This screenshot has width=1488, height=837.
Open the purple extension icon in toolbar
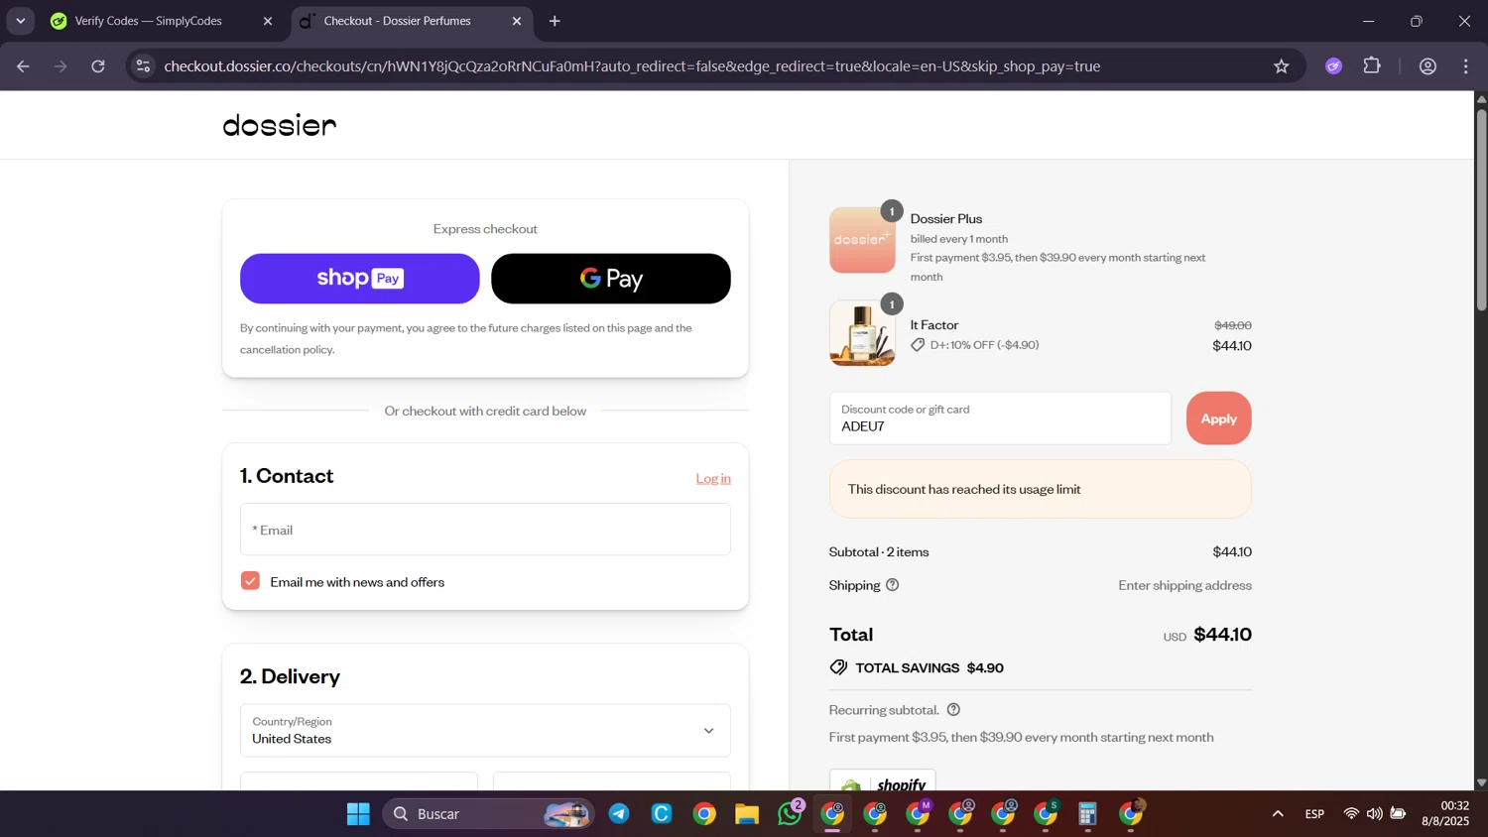click(1334, 66)
